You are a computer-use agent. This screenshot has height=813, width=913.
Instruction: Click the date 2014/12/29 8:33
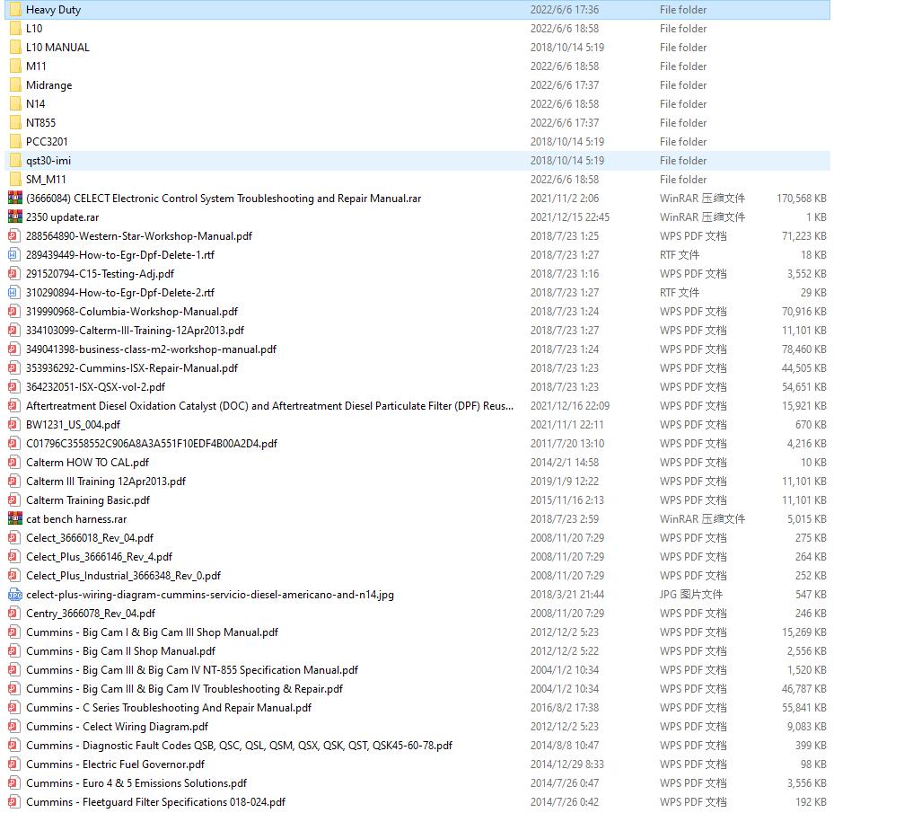pos(567,764)
